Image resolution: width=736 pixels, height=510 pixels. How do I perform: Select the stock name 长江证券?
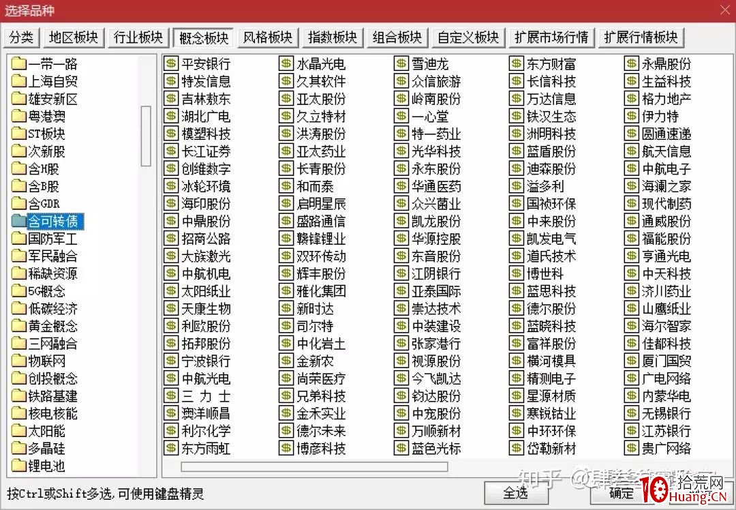(x=206, y=151)
